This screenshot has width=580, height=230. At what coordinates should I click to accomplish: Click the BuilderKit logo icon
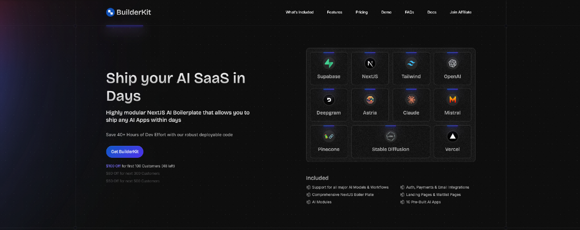pos(110,12)
